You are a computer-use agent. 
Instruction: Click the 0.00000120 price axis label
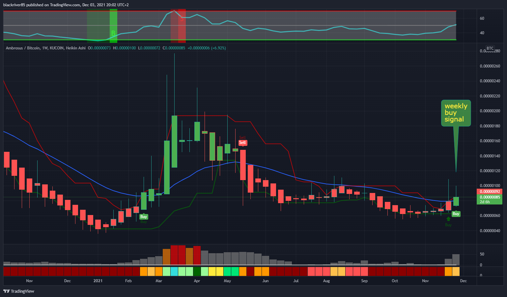pyautogui.click(x=490, y=171)
